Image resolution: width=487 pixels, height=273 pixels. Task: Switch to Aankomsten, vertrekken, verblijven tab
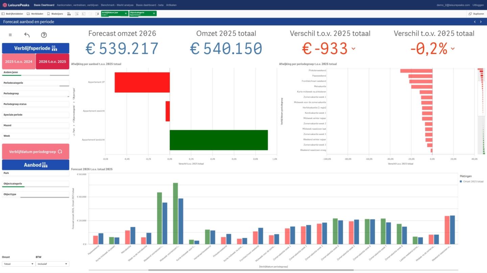(77, 5)
